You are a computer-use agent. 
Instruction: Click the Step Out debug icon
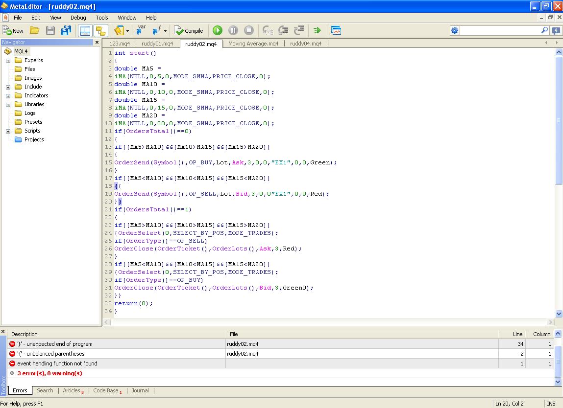pyautogui.click(x=299, y=30)
